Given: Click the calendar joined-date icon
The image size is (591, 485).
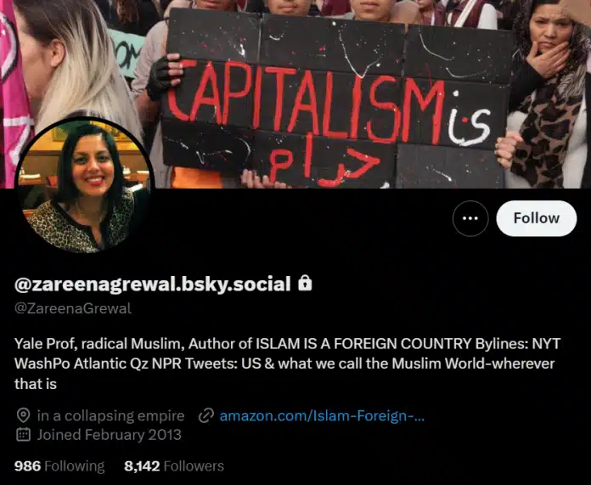Looking at the screenshot, I should click(24, 435).
